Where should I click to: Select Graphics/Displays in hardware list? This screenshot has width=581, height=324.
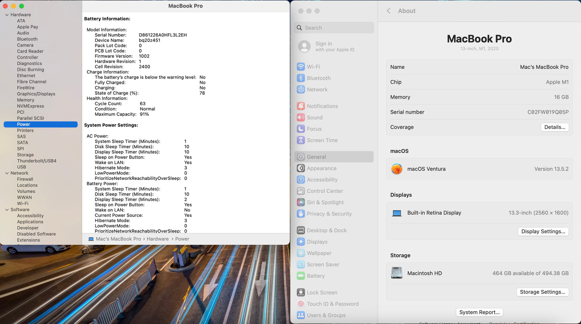coord(36,94)
